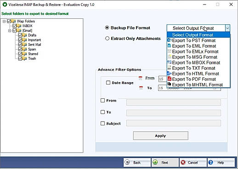The image size is (238, 169).
Task: Select the Backup File Format radio button
Action: [107, 28]
